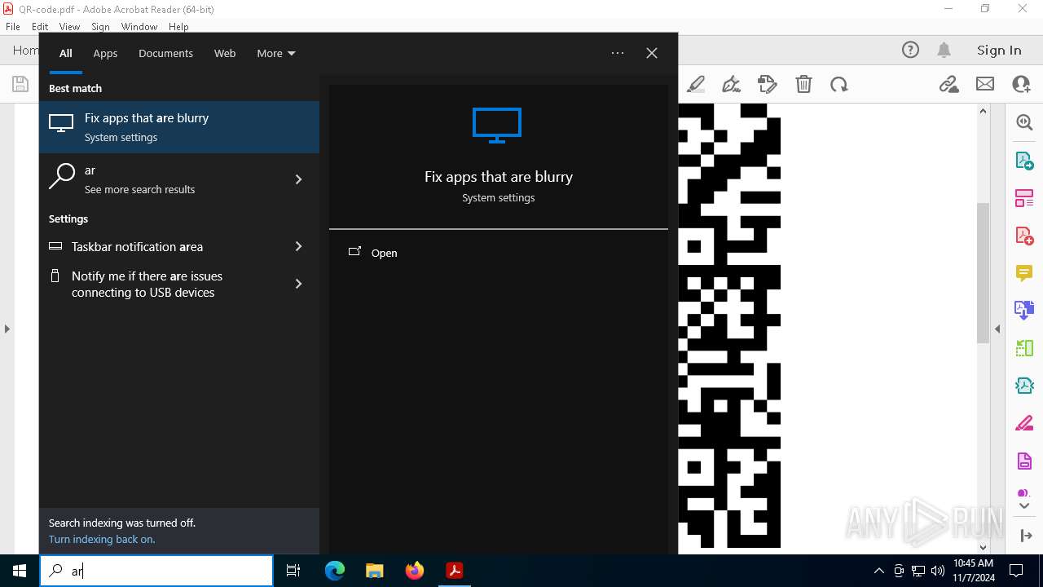Open the Comment tool in right pane
The height and width of the screenshot is (587, 1043).
click(x=1024, y=272)
